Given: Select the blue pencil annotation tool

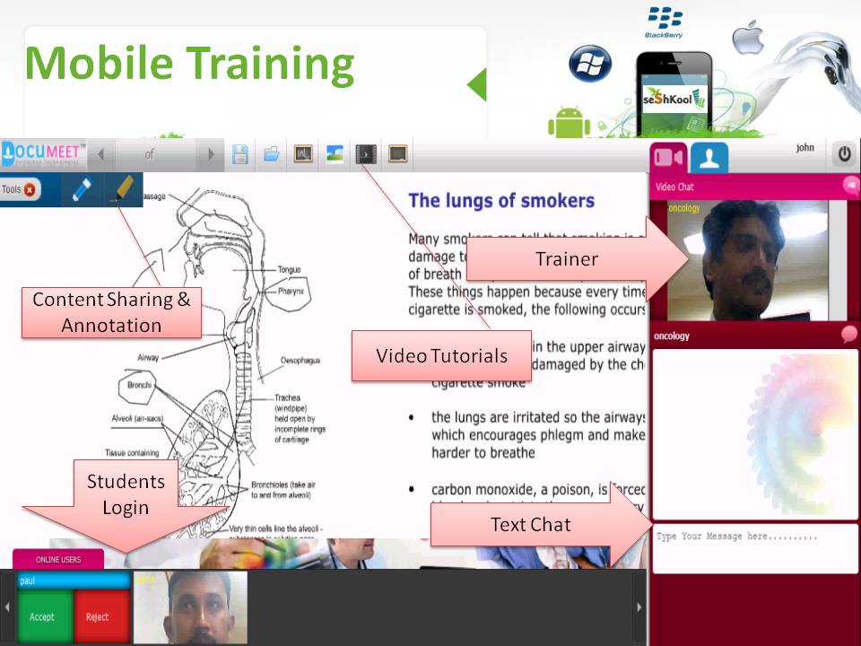Looking at the screenshot, I should coord(82,189).
